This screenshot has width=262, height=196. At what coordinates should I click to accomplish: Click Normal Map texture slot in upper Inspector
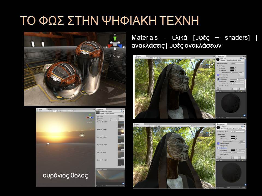[x=218, y=75]
